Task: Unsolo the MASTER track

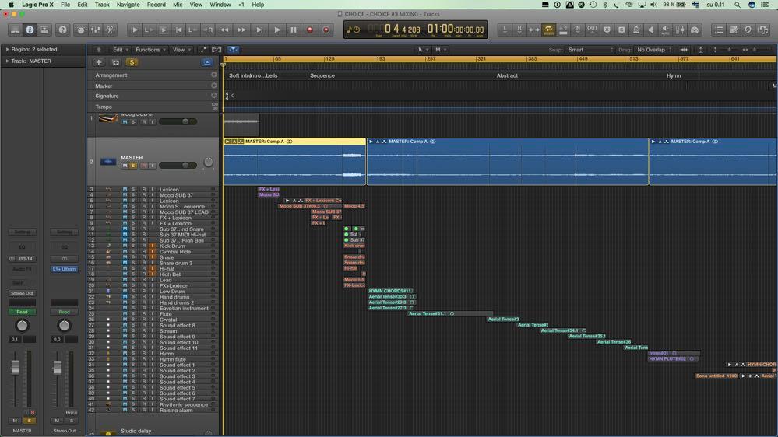Action: 133,166
